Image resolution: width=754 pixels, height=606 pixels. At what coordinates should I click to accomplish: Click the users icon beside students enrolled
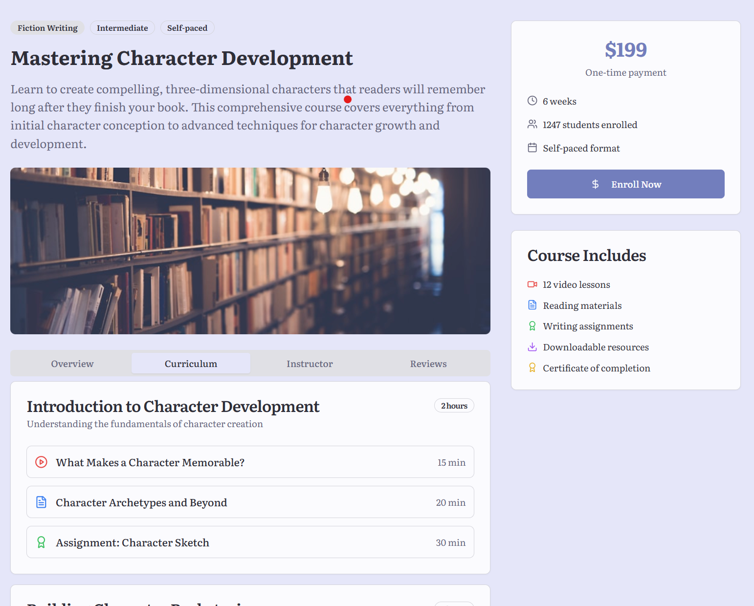pyautogui.click(x=532, y=124)
